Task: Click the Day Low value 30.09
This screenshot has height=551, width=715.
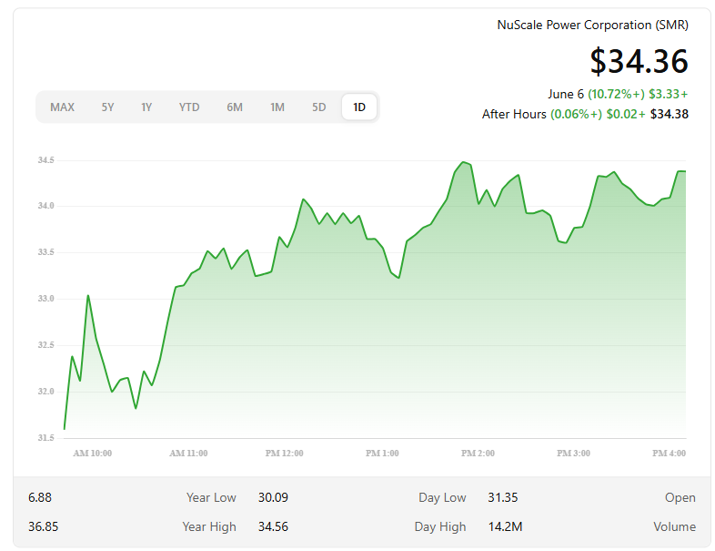Action: point(273,497)
